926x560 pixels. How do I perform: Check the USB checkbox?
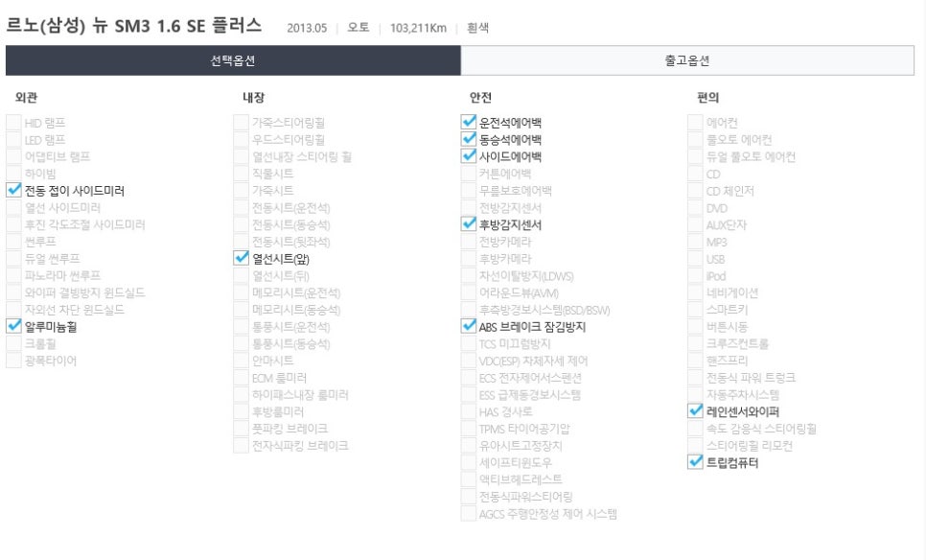pyautogui.click(x=696, y=259)
